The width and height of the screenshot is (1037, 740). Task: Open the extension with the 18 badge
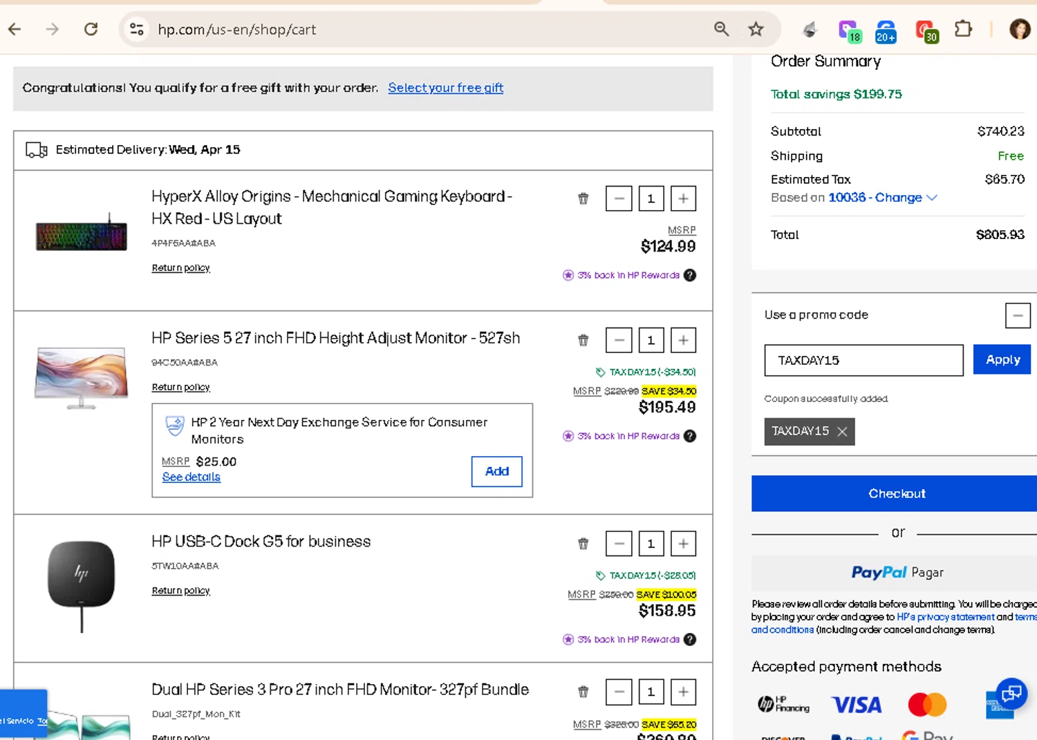click(x=849, y=30)
